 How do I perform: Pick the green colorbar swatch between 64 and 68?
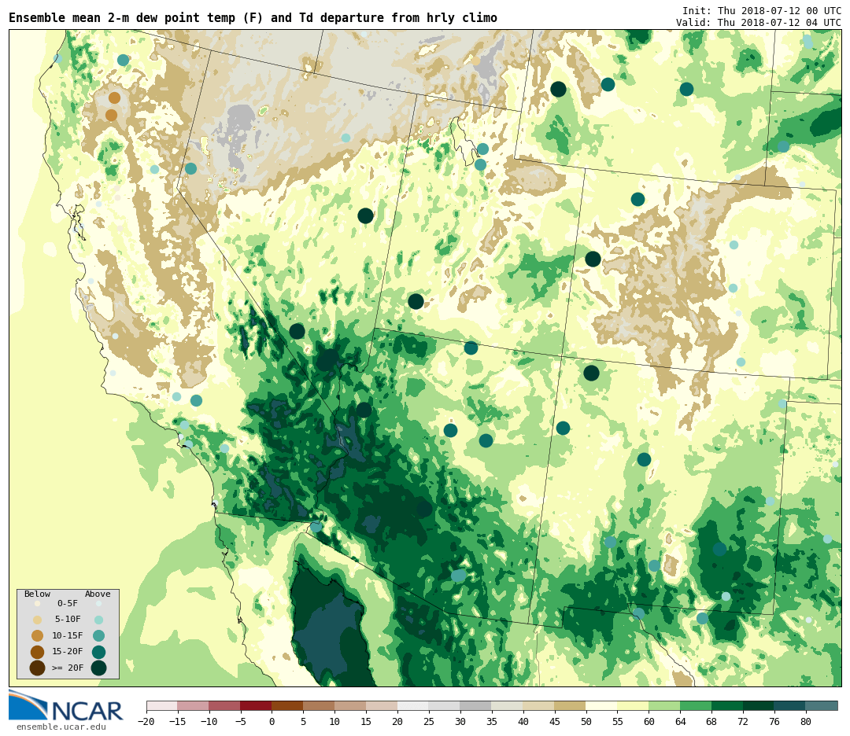[x=696, y=705]
